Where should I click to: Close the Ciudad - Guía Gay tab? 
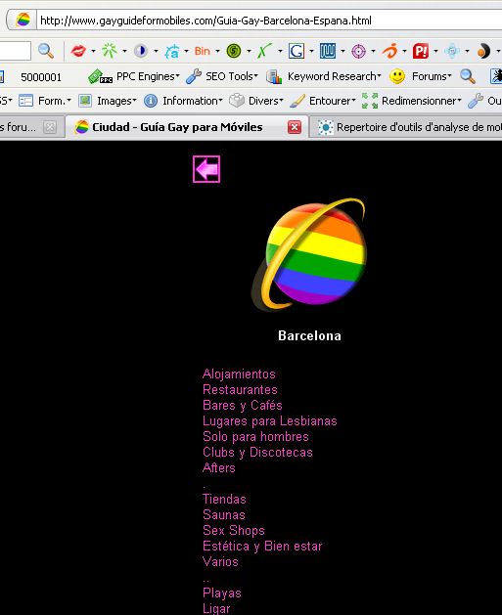(x=295, y=127)
